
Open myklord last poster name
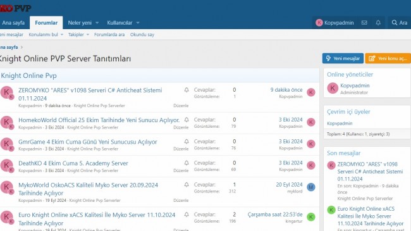tap(295, 191)
